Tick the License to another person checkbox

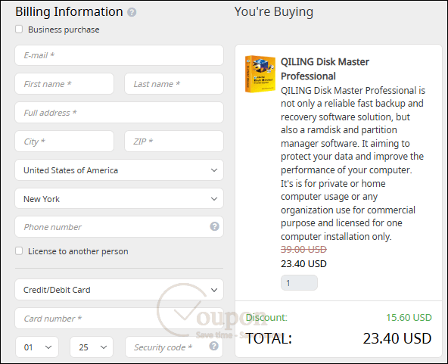point(19,250)
